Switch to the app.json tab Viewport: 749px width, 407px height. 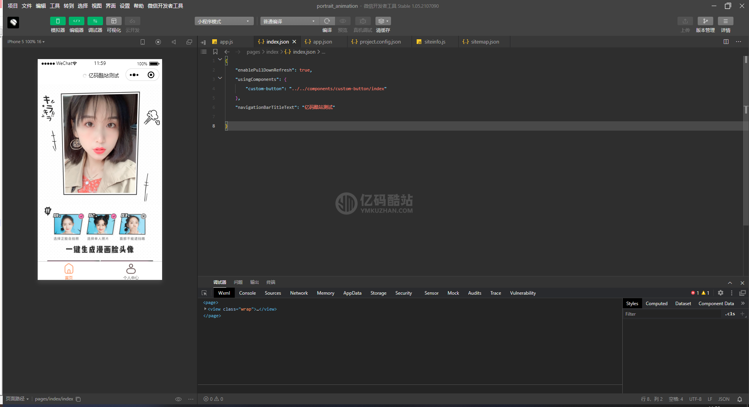click(x=322, y=42)
